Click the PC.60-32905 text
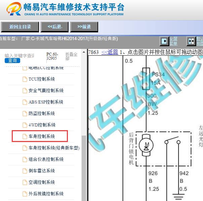This screenshot has height=201, width=203. [52, 56]
